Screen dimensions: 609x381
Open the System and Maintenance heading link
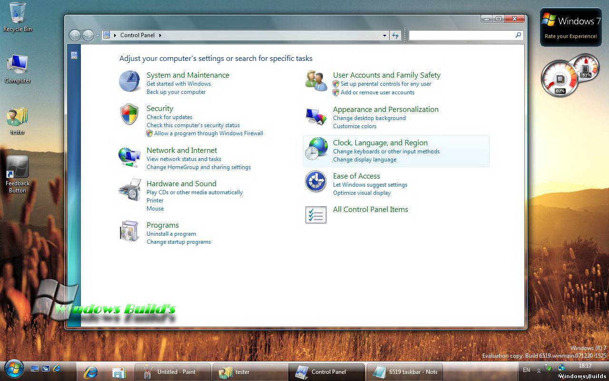pyautogui.click(x=188, y=75)
